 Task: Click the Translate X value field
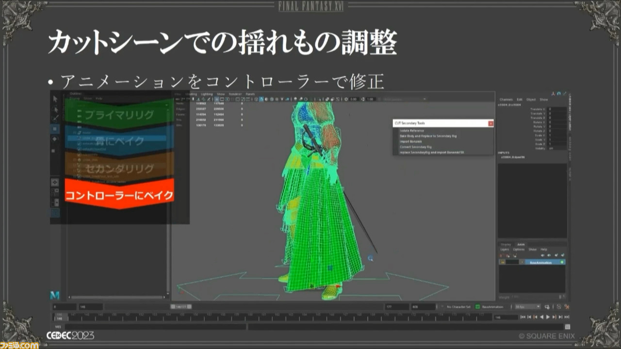click(x=556, y=109)
